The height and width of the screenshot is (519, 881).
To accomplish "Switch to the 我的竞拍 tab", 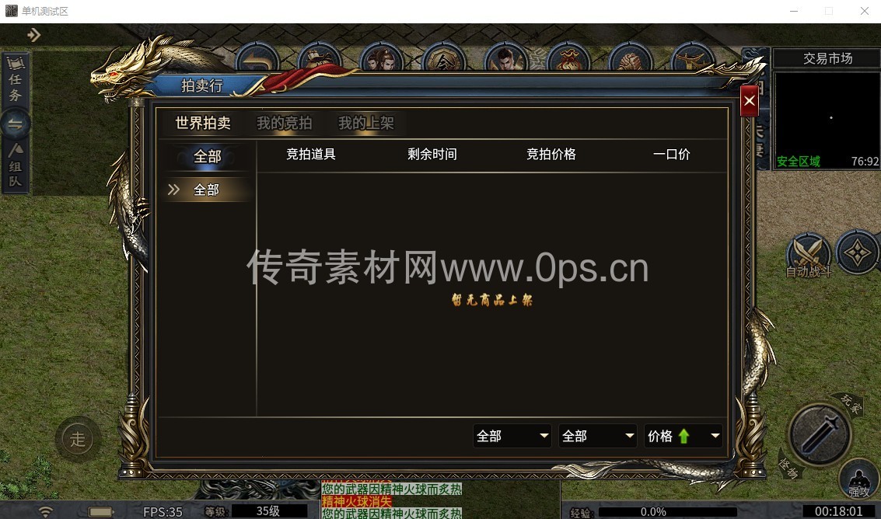I will pyautogui.click(x=285, y=123).
